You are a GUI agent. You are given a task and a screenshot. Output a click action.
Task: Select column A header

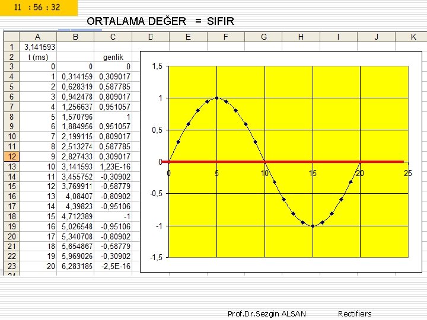point(38,37)
